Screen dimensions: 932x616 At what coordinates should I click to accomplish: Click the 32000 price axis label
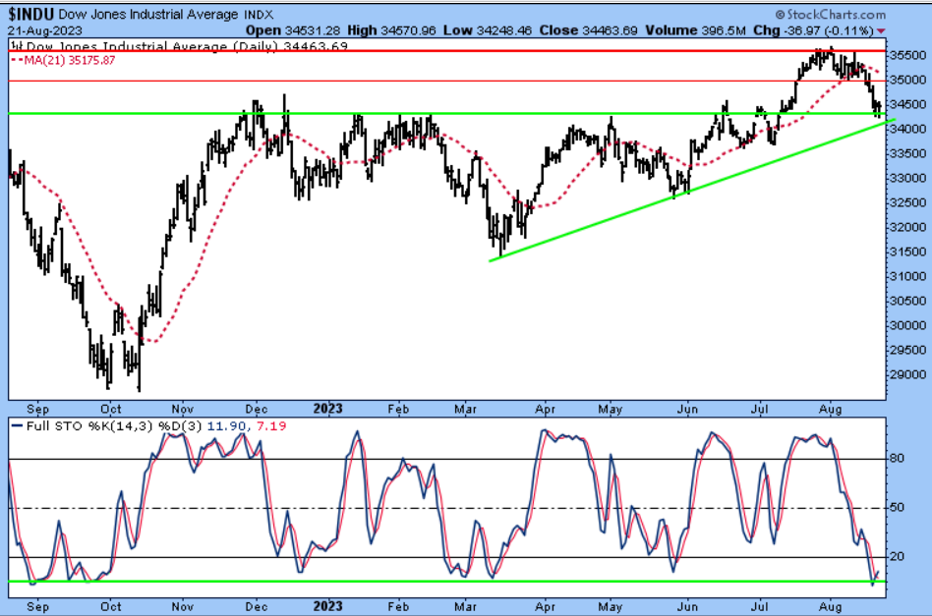[x=907, y=228]
